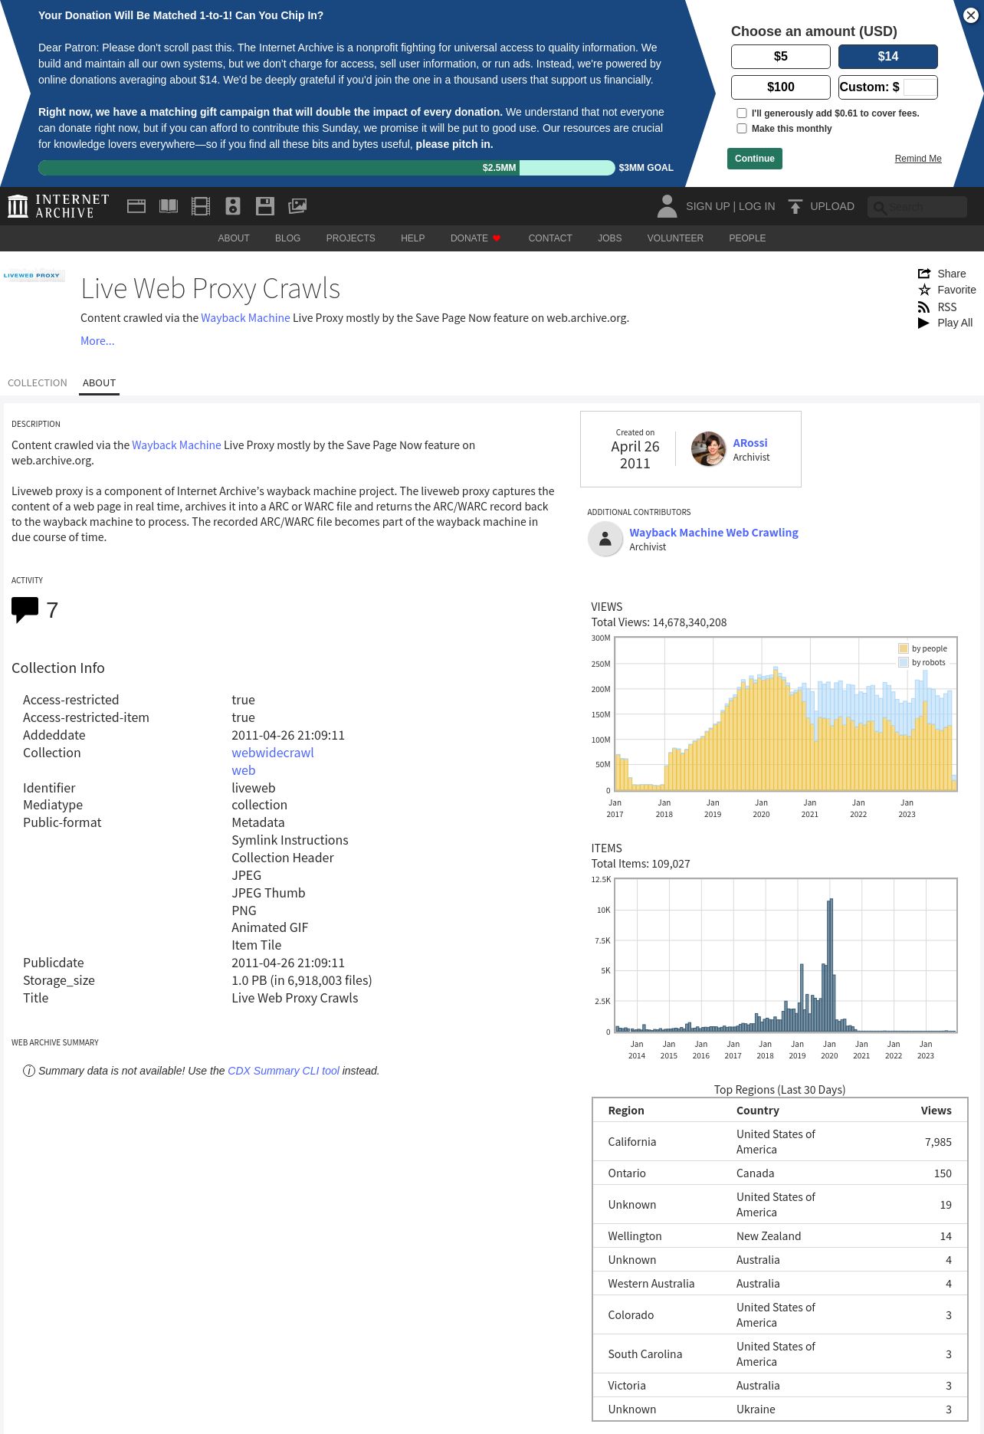Click the Storage_size value 1.0 PB
The image size is (984, 1434).
point(301,980)
